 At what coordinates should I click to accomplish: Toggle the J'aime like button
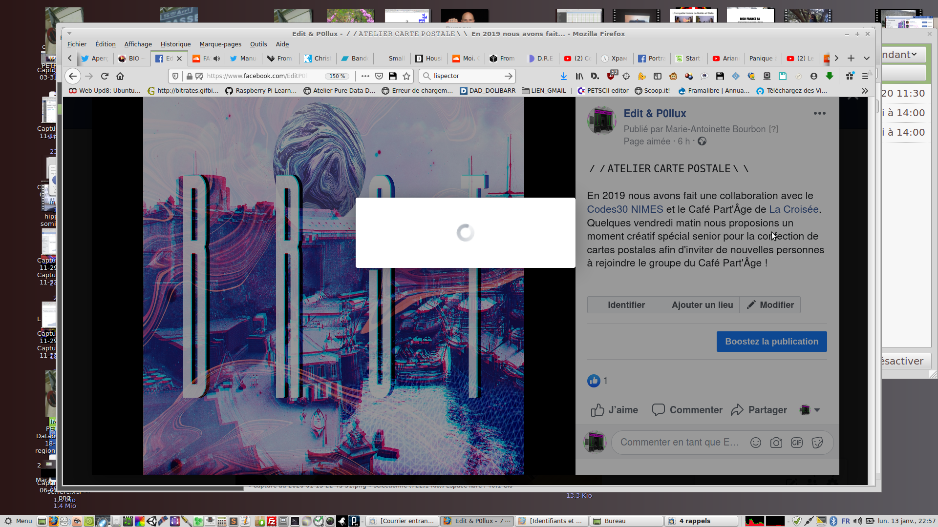pyautogui.click(x=614, y=410)
